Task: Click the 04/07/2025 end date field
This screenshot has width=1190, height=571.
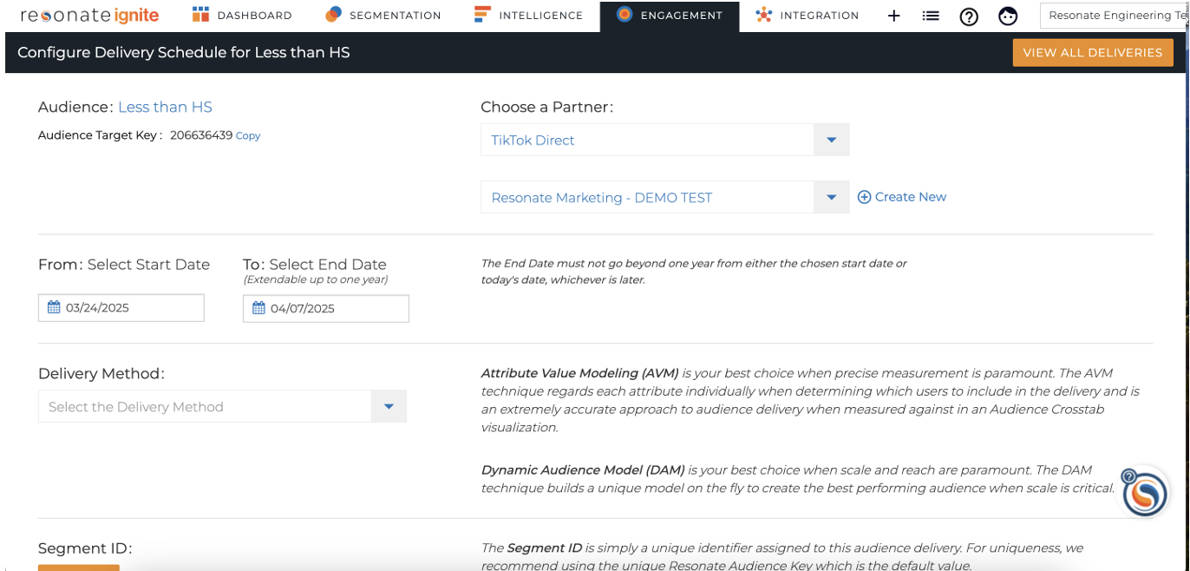Action: click(326, 308)
